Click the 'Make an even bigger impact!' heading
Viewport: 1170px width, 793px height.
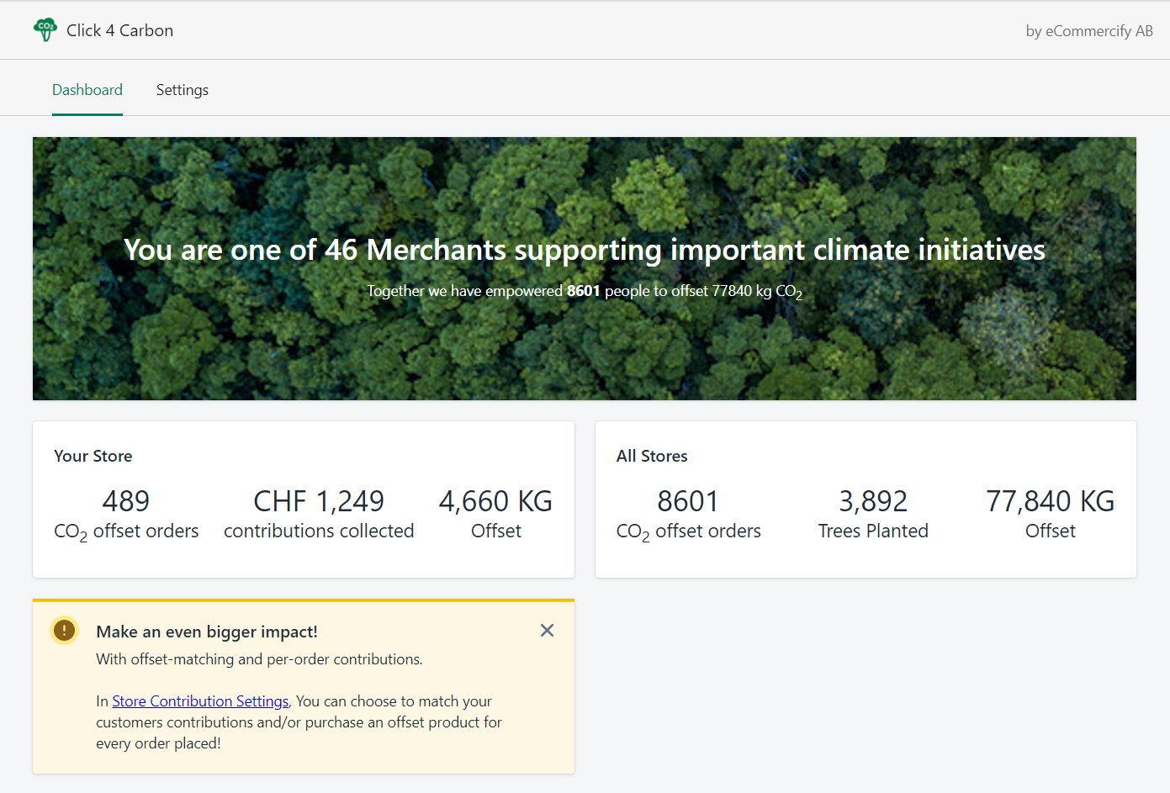click(207, 632)
